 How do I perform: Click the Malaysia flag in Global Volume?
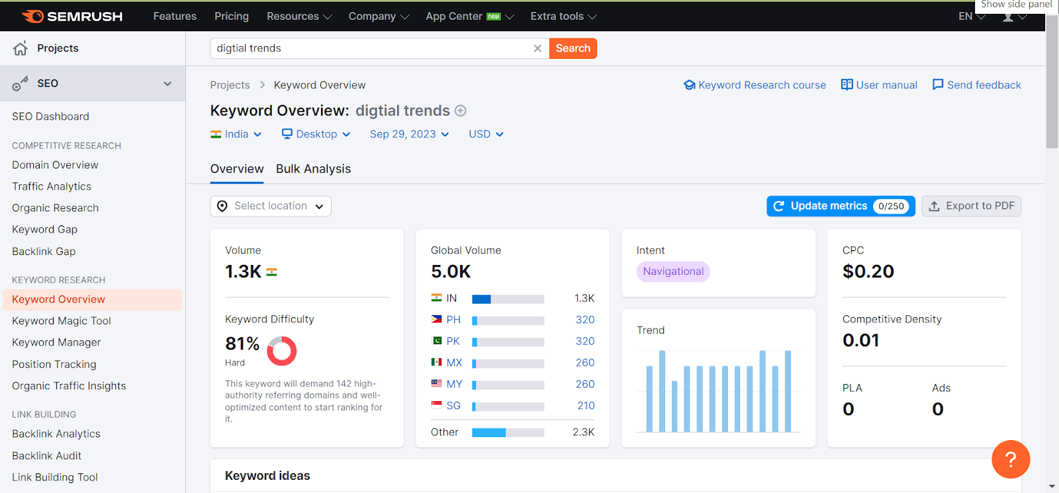(436, 383)
